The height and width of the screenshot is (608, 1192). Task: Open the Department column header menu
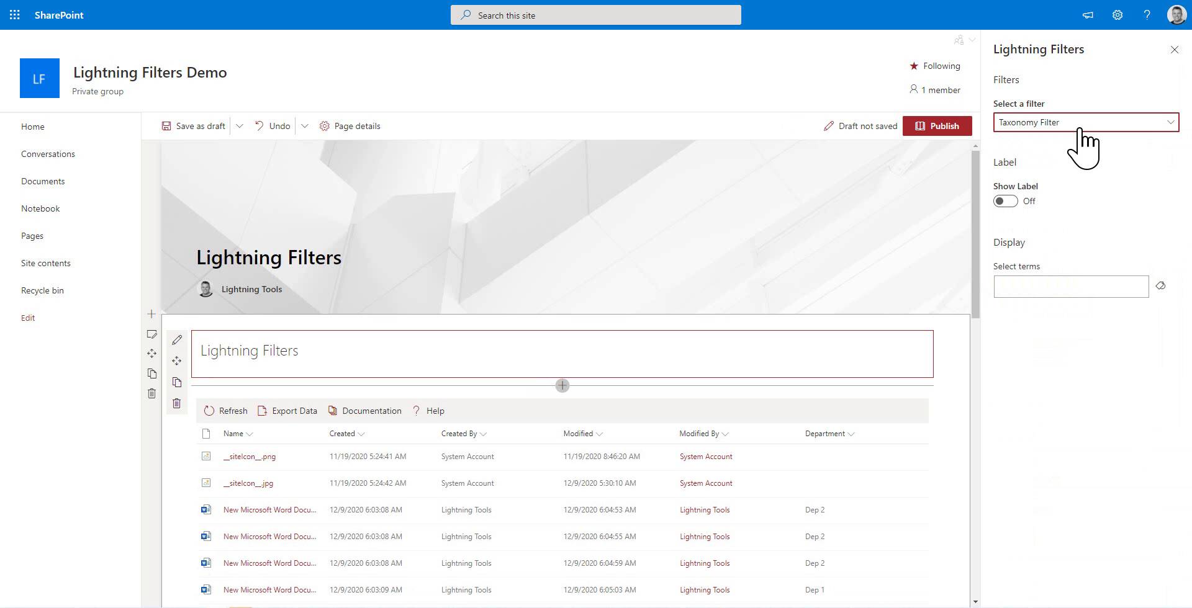[829, 434]
